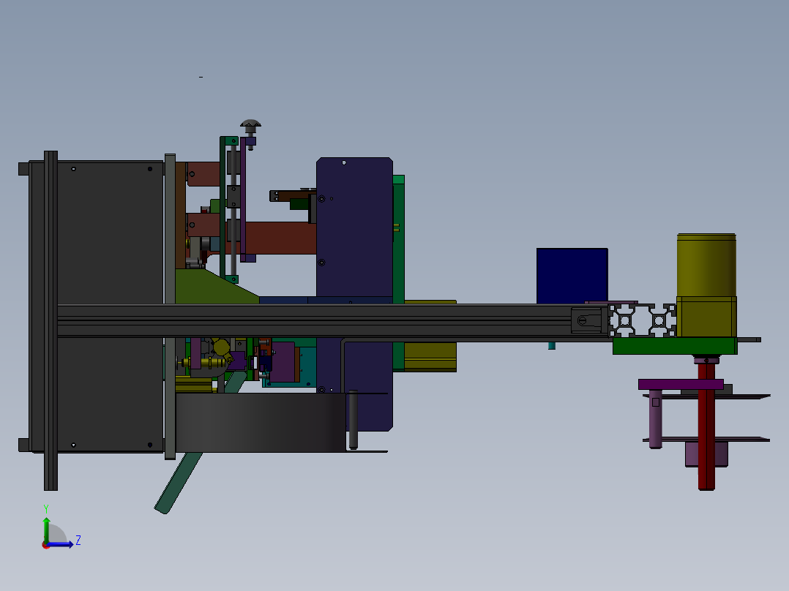Select the black curved cover at the bottom
Screen dimensions: 789x591
coord(261,423)
